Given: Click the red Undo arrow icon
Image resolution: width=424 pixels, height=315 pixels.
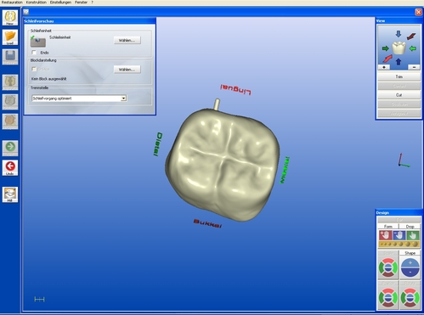Looking at the screenshot, I should [x=10, y=167].
